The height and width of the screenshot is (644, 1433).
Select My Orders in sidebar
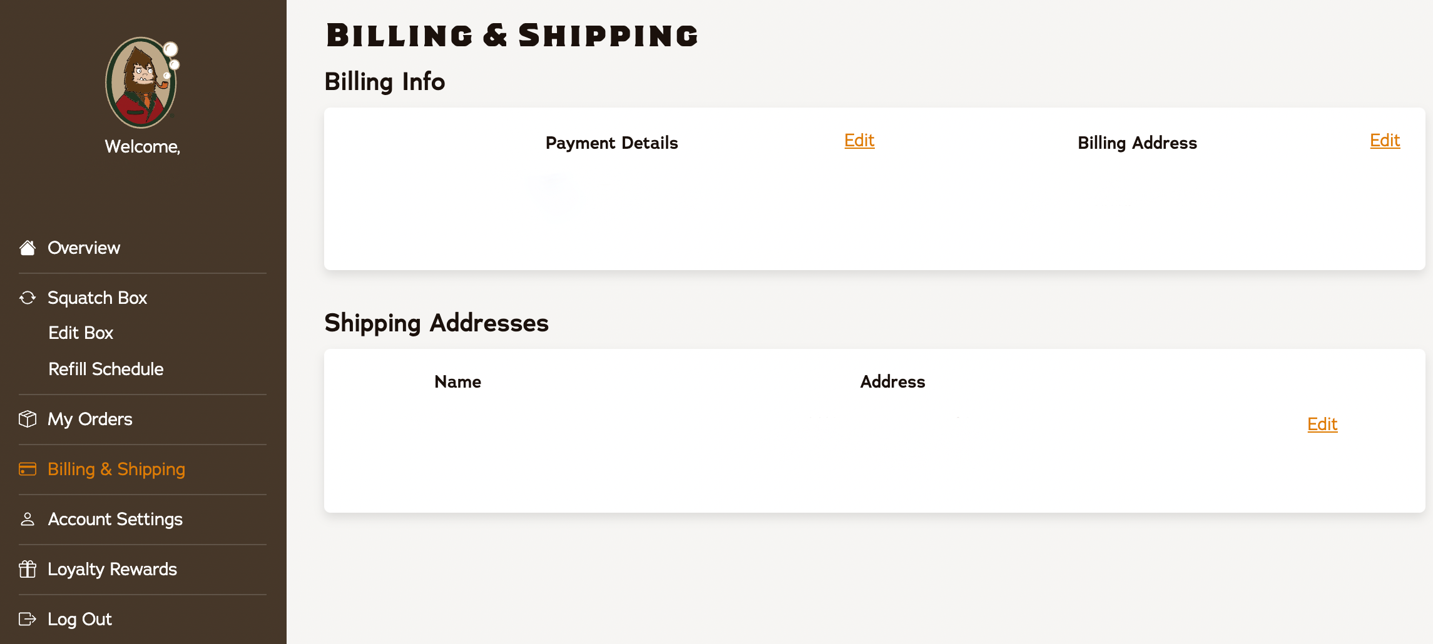click(90, 419)
